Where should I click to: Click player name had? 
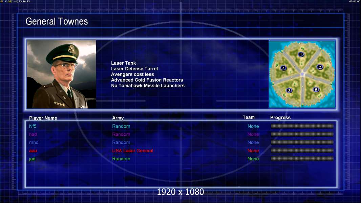coord(33,134)
